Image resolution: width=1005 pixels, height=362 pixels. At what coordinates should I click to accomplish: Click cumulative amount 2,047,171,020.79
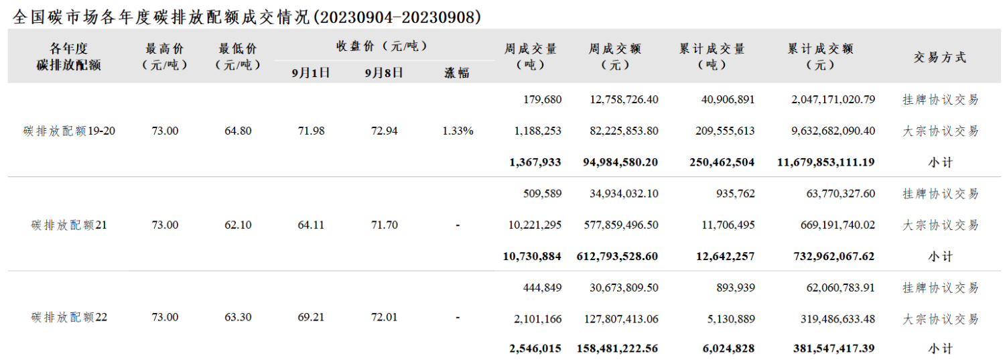tap(833, 100)
